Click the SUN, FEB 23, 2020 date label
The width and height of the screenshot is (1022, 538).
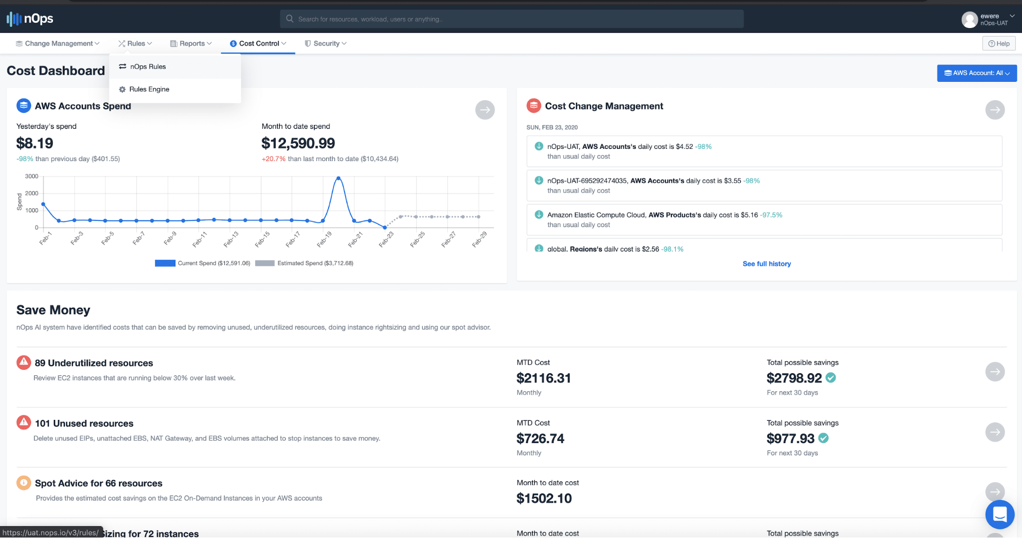552,127
